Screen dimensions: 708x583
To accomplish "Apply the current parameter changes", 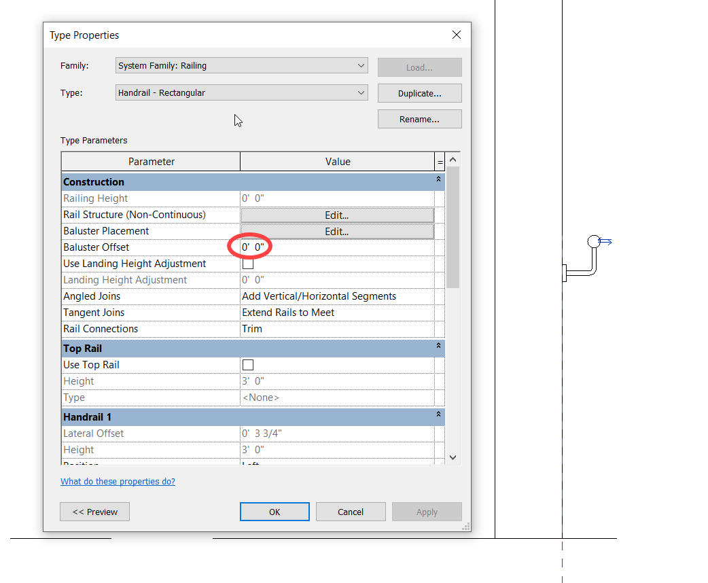I will tap(427, 512).
